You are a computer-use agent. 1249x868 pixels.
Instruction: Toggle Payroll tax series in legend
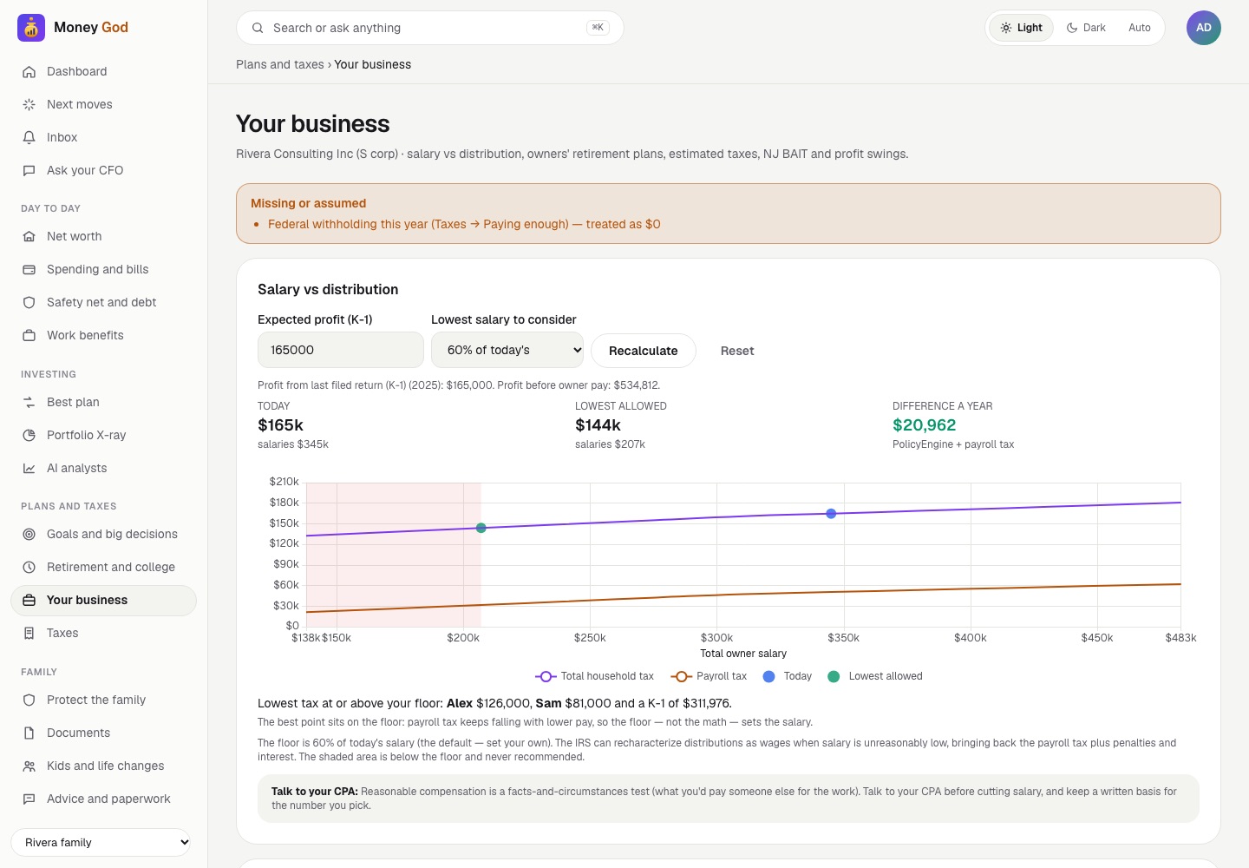709,676
